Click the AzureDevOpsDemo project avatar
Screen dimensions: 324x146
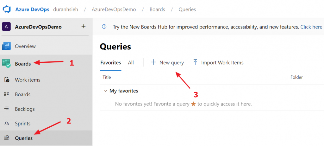pyautogui.click(x=6, y=27)
